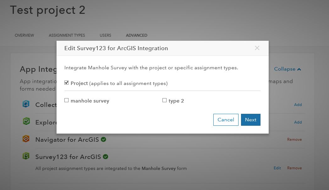The height and width of the screenshot is (190, 329).
Task: Click green checkmark beside Survey123 for ArcGIS
Action: click(x=106, y=156)
